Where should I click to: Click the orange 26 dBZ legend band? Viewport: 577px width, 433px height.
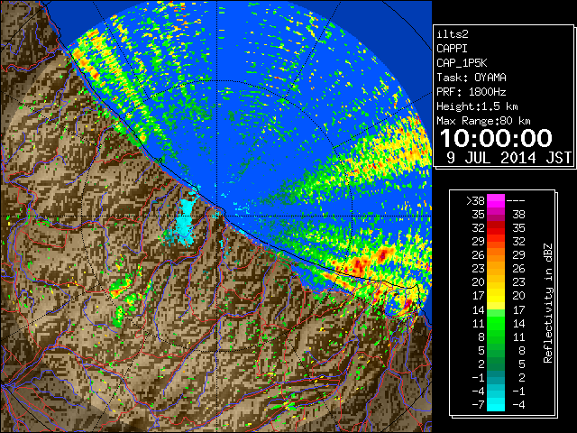[496, 254]
